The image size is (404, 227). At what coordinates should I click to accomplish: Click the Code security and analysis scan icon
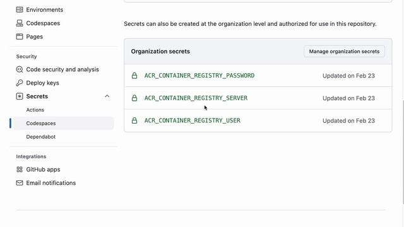tap(20, 69)
